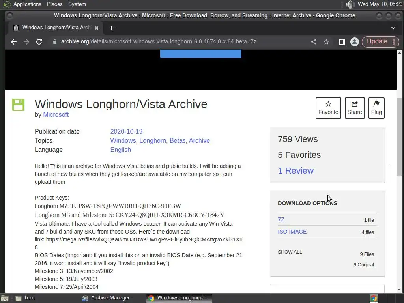Flag this item with the Flag button
This screenshot has height=303, width=404.
(376, 108)
